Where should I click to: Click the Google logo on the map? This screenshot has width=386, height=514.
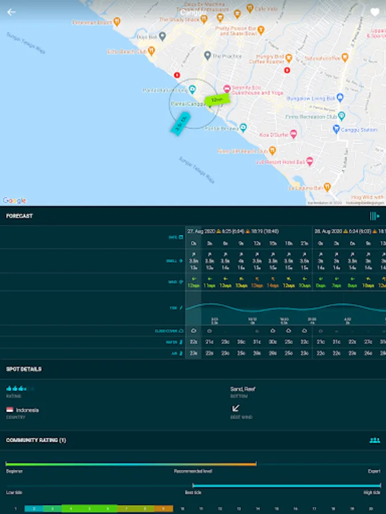click(x=14, y=200)
